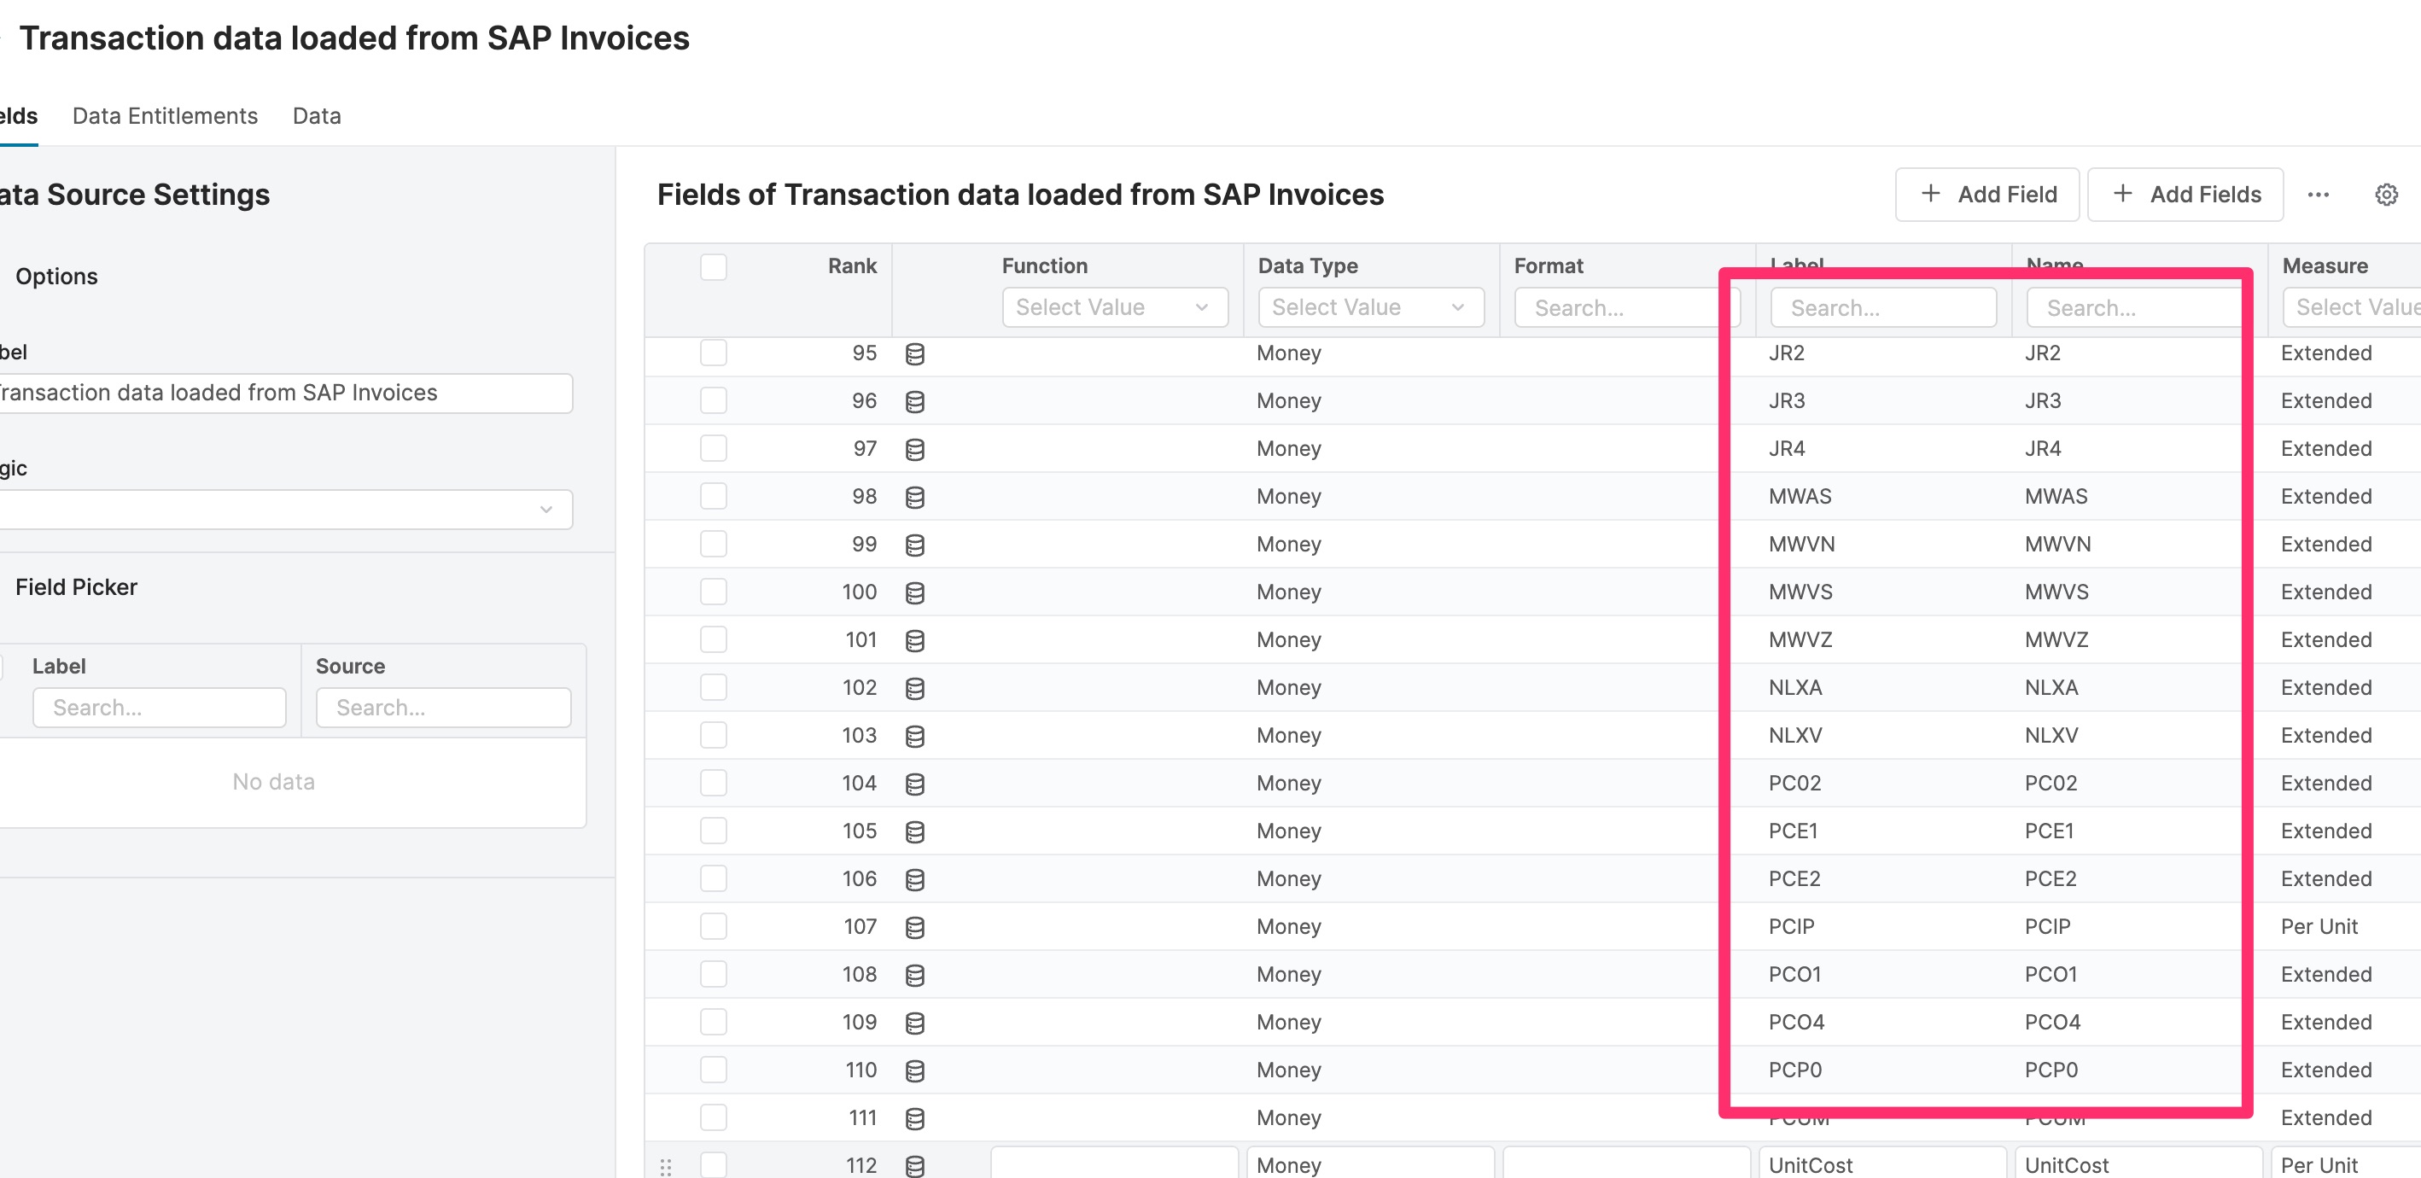Open the table settings gear icon
This screenshot has height=1178, width=2421.
pos(2385,195)
